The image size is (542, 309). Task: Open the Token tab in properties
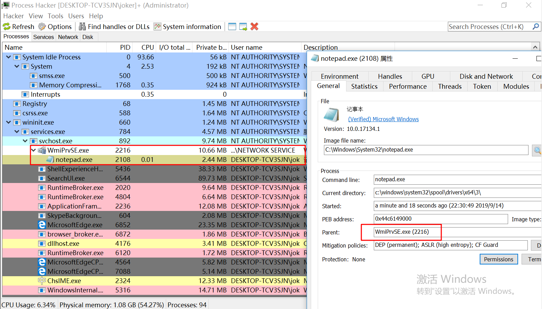click(482, 86)
